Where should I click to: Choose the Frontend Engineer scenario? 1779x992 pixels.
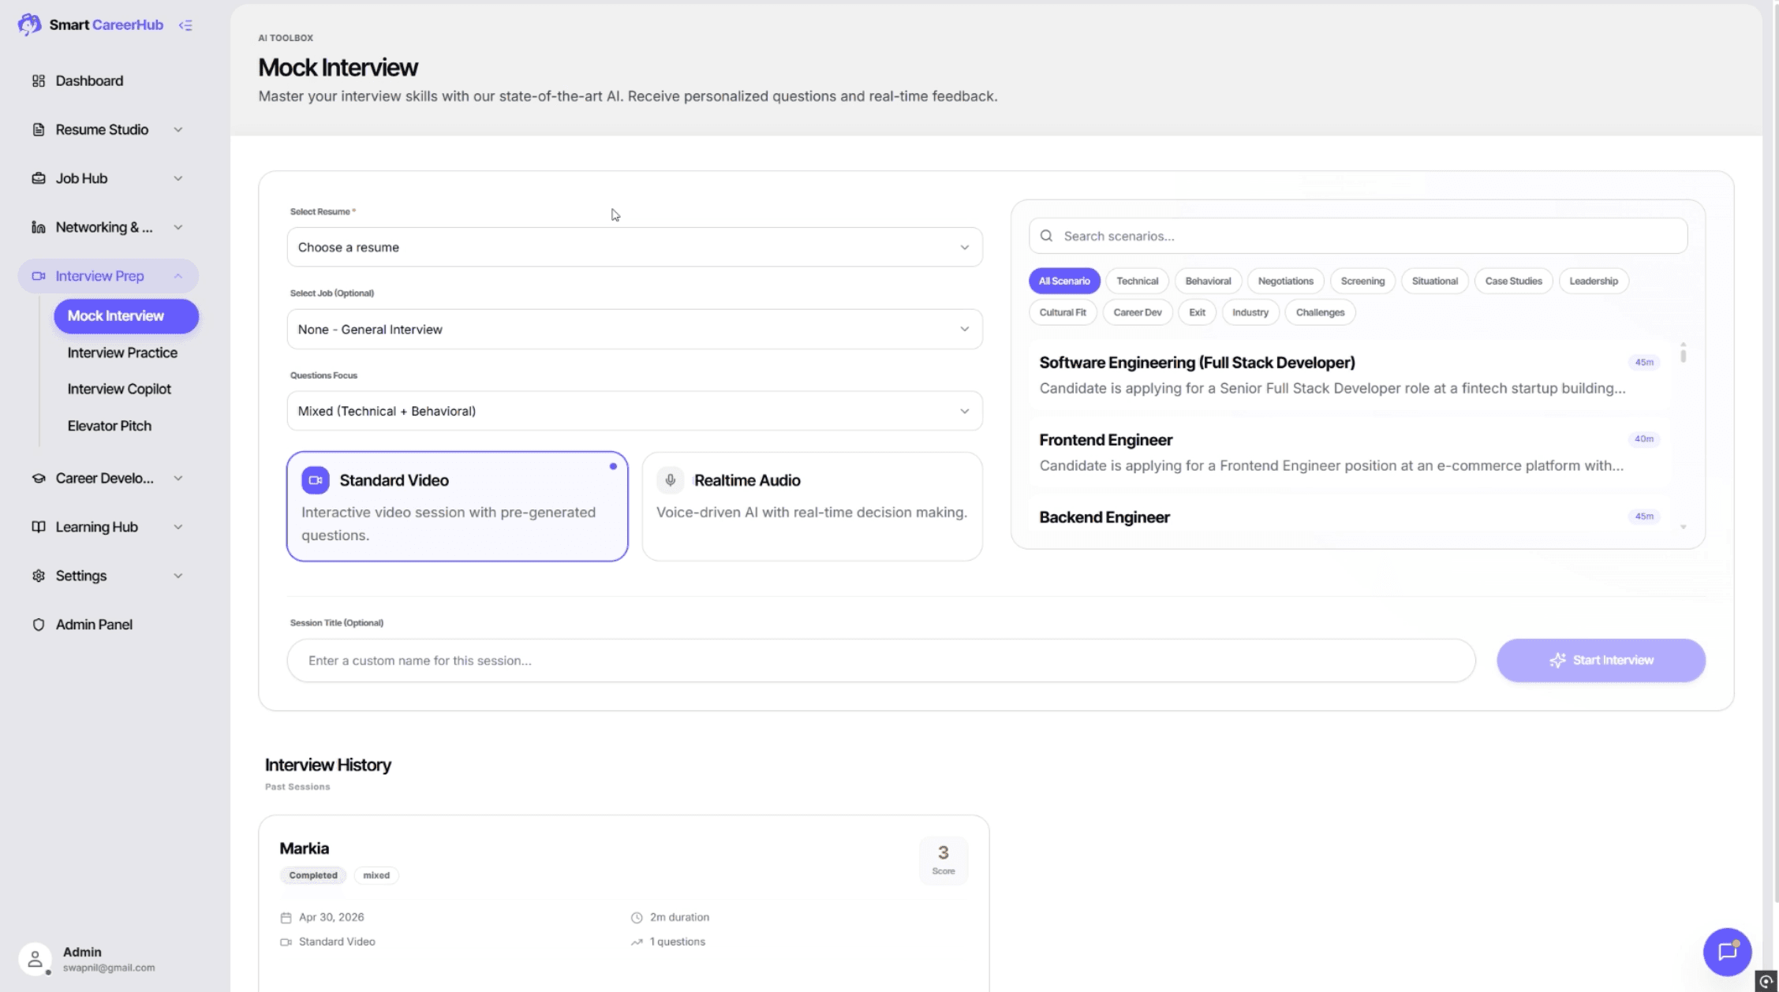[x=1349, y=453]
